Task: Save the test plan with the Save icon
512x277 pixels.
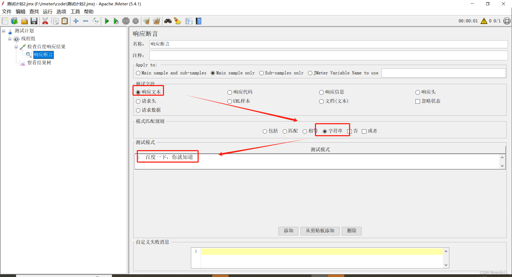Action: click(x=34, y=21)
